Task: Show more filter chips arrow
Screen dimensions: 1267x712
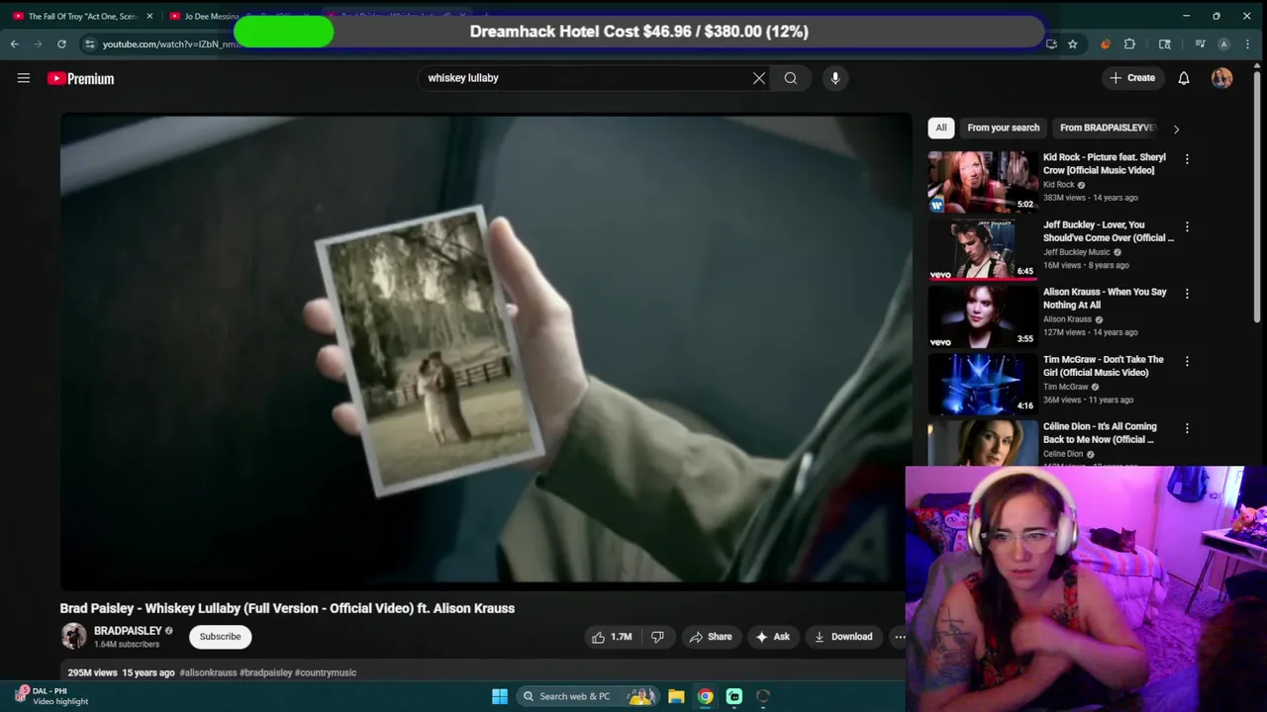Action: [x=1176, y=129]
